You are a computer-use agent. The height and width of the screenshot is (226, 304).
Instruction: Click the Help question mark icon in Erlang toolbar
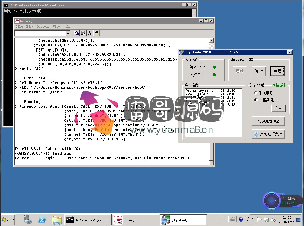(96, 33)
